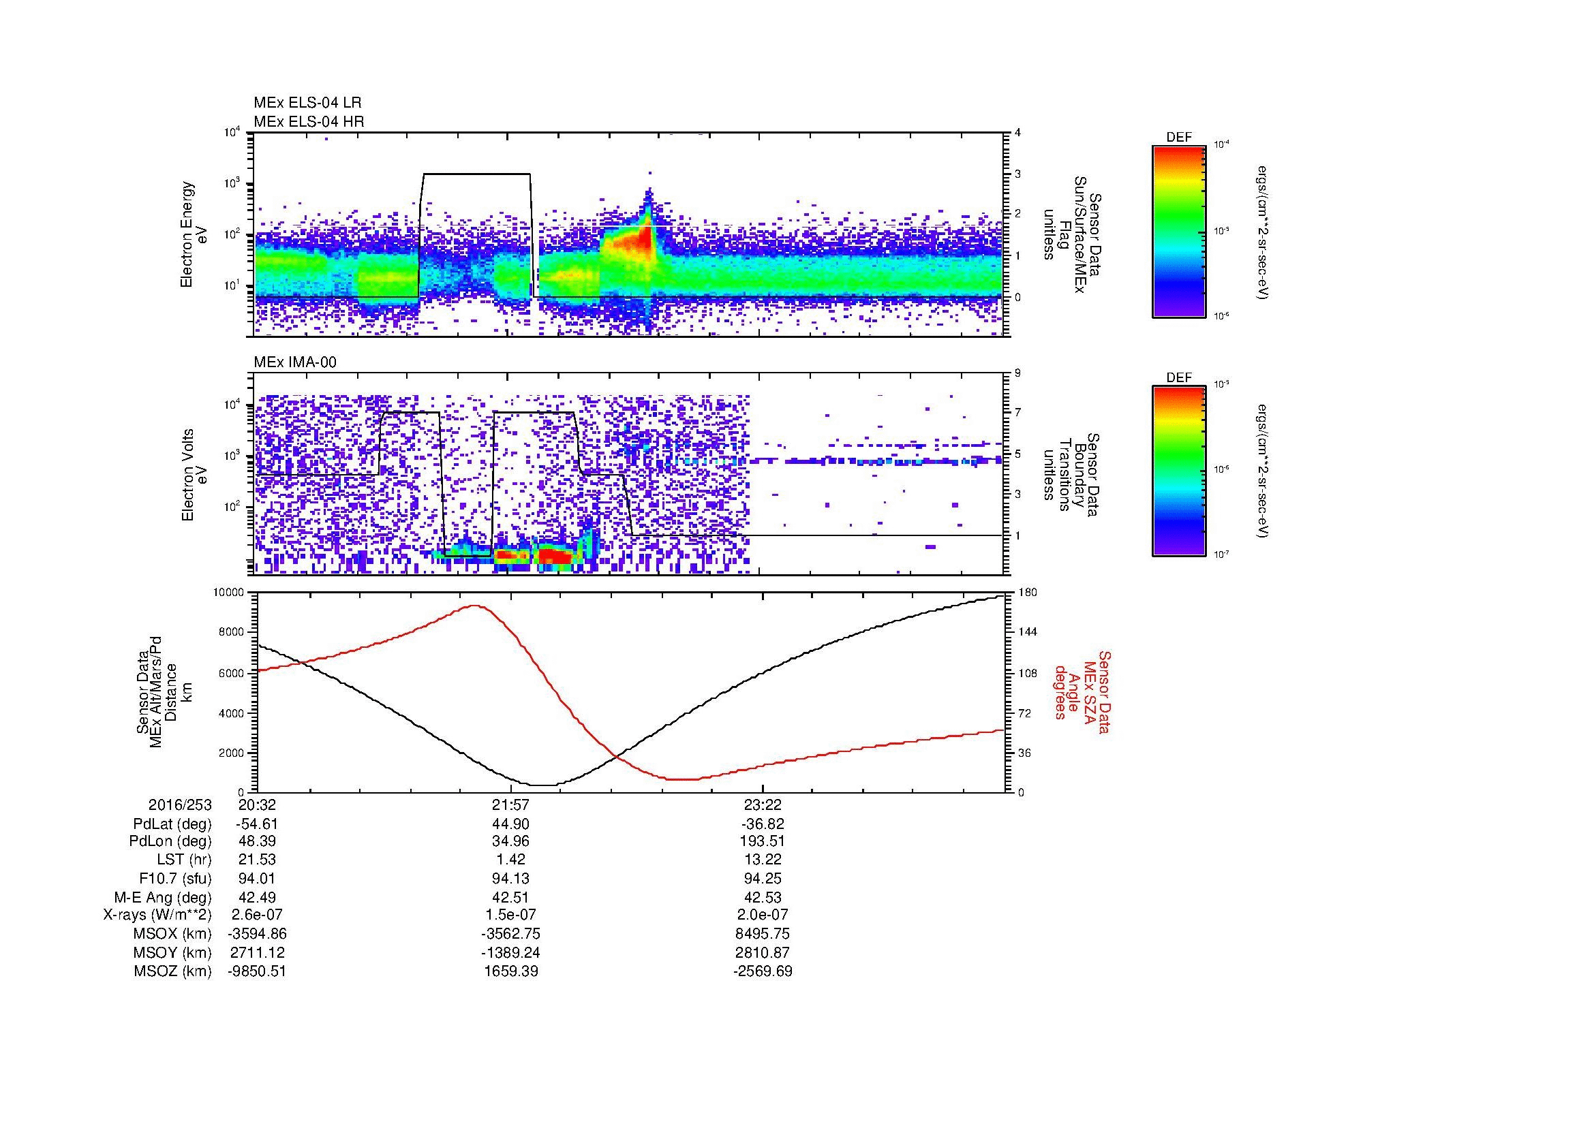The height and width of the screenshot is (1126, 1594).
Task: Click the 'MEx Alt/Mars/Pd Distance km' axis label
Action: (164, 691)
